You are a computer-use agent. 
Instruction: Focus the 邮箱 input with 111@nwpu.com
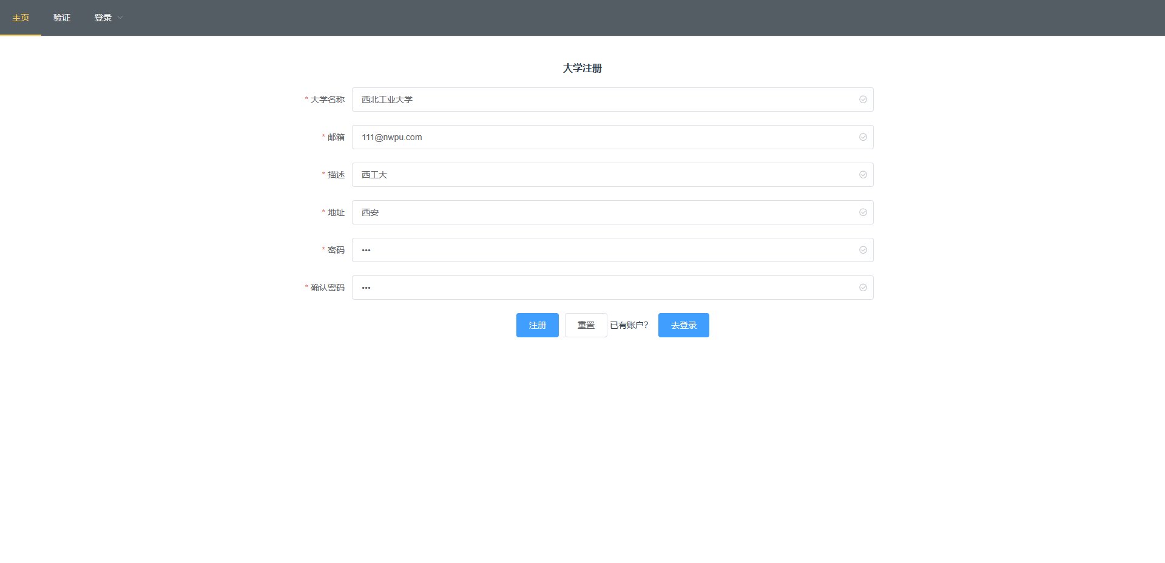(613, 137)
